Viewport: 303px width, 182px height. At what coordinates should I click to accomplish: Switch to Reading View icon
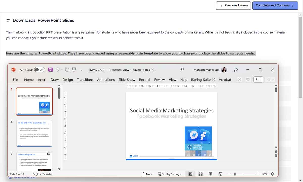pyautogui.click(x=211, y=174)
